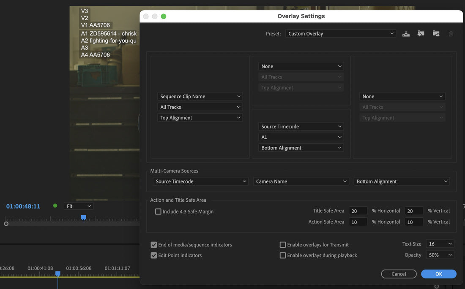Open the Text Size dropdown
465x289 pixels.
pyautogui.click(x=440, y=243)
